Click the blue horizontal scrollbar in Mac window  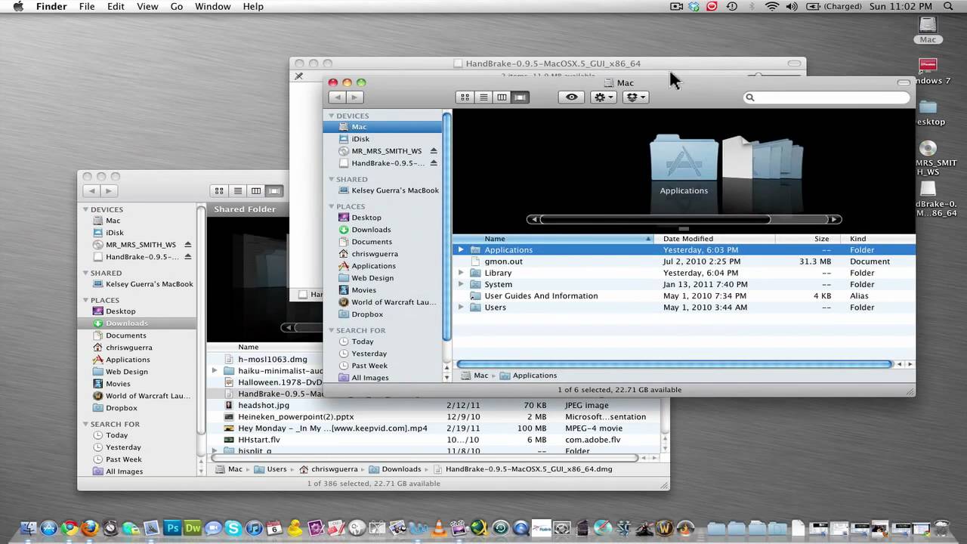coord(675,364)
